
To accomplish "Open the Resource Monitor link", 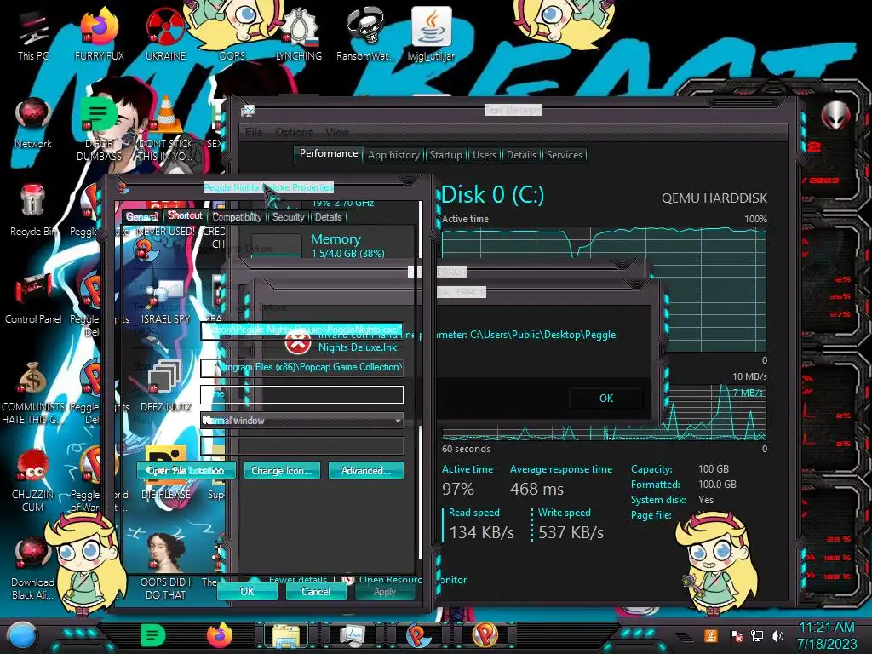I will (x=404, y=579).
